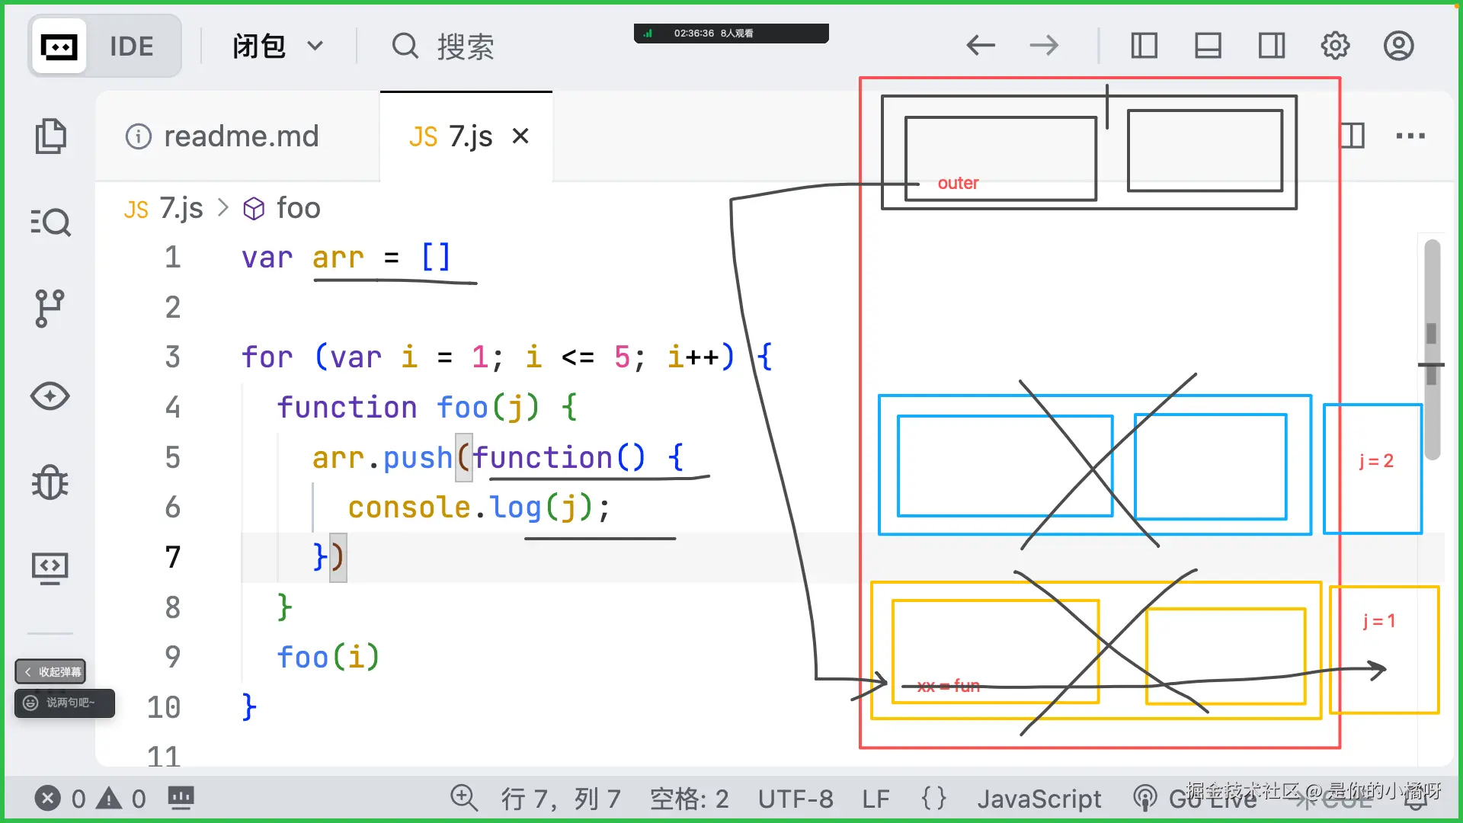Open settings gear in top bar
The image size is (1463, 823).
(x=1335, y=46)
